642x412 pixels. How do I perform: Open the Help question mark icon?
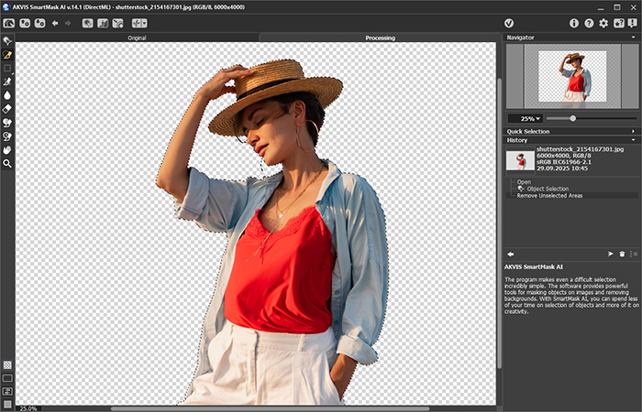click(x=588, y=23)
